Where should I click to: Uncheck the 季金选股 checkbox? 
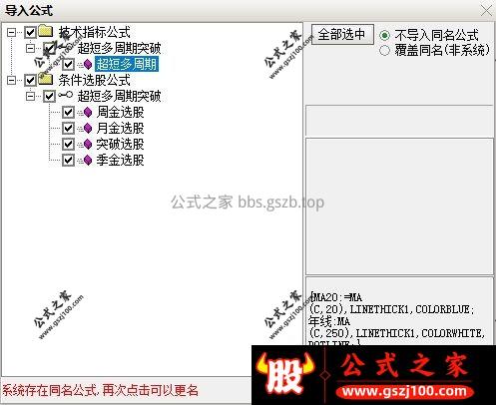68,160
